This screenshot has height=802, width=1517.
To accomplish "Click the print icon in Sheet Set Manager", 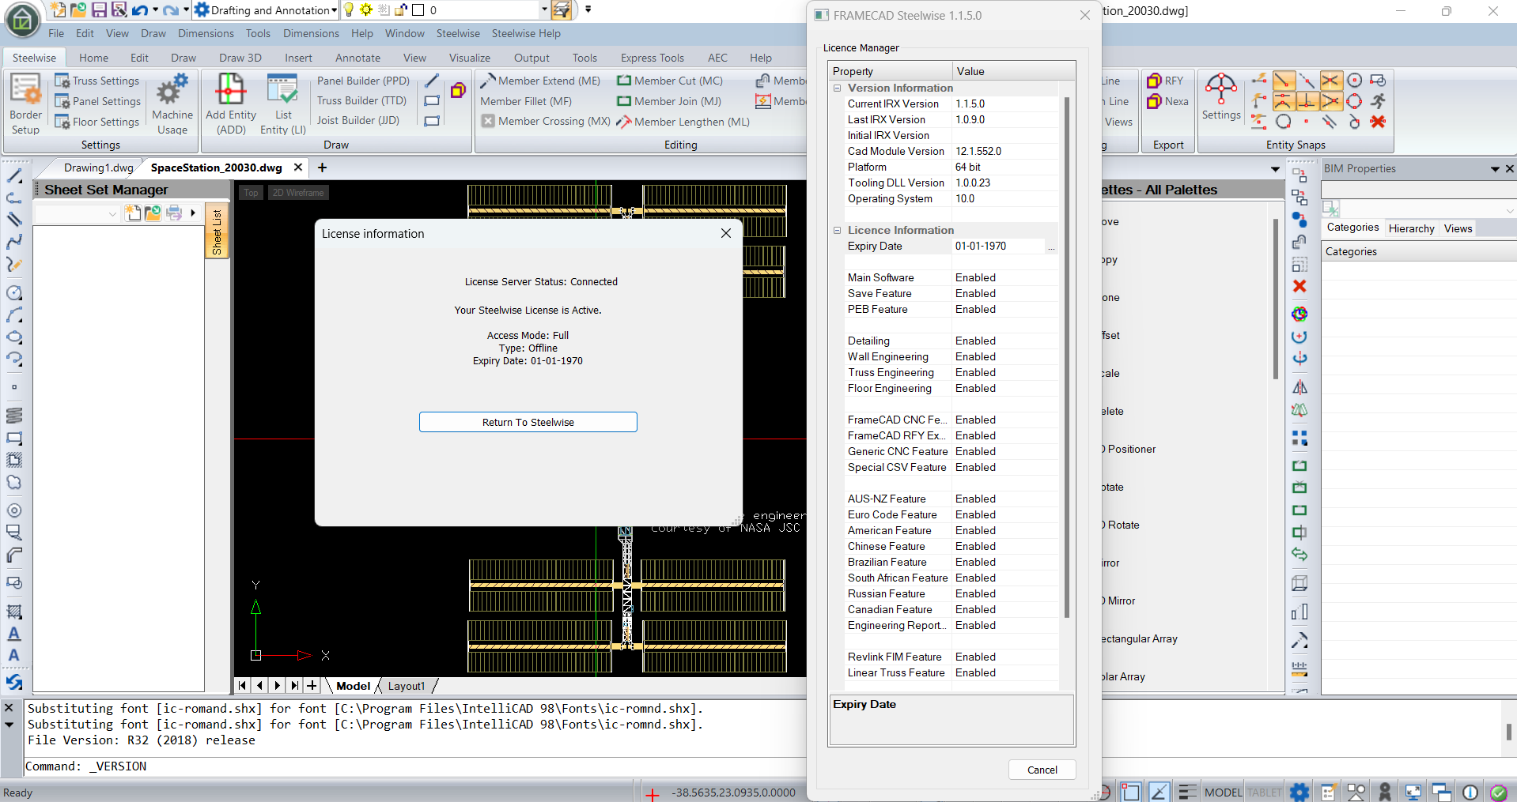I will (174, 213).
